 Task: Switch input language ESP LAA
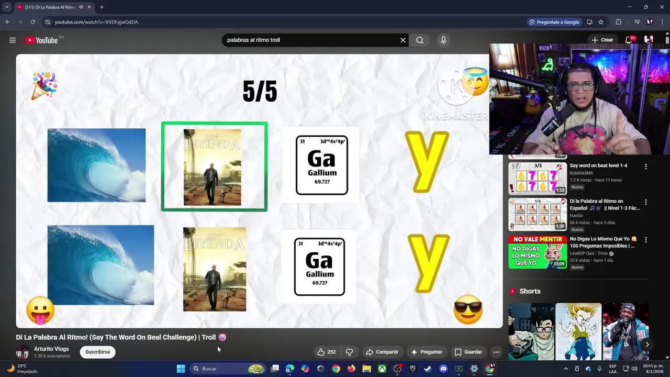612,369
